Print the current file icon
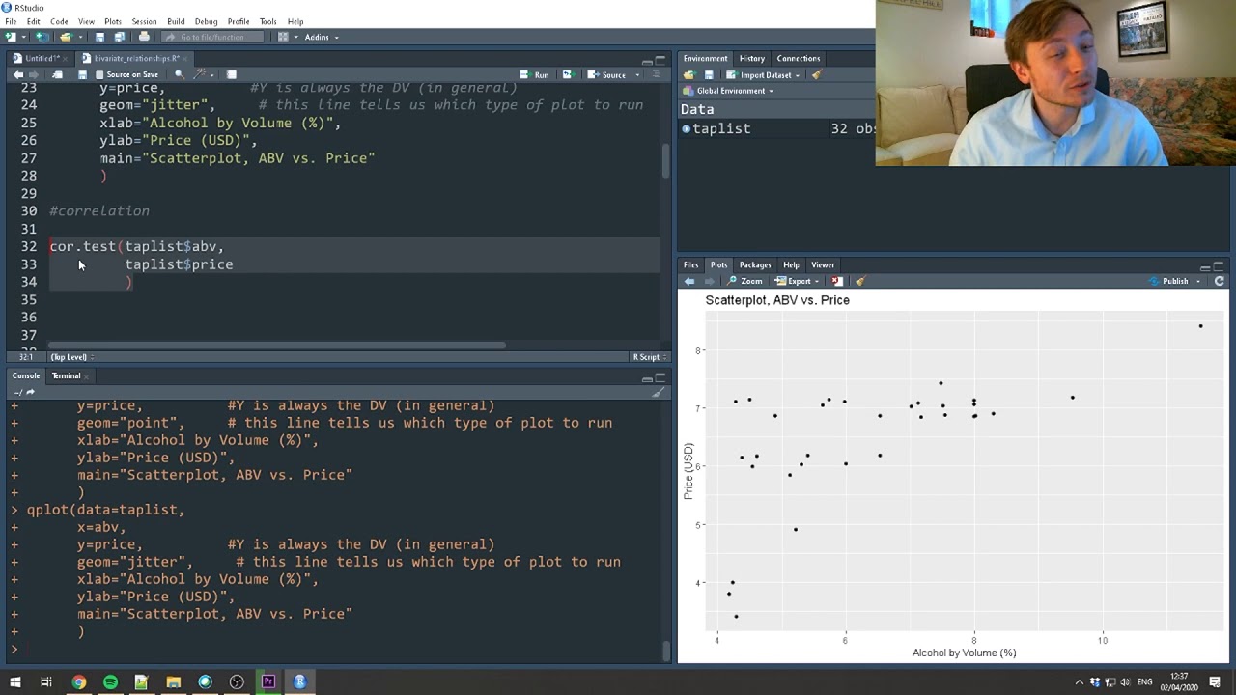This screenshot has height=695, width=1236. pos(144,37)
